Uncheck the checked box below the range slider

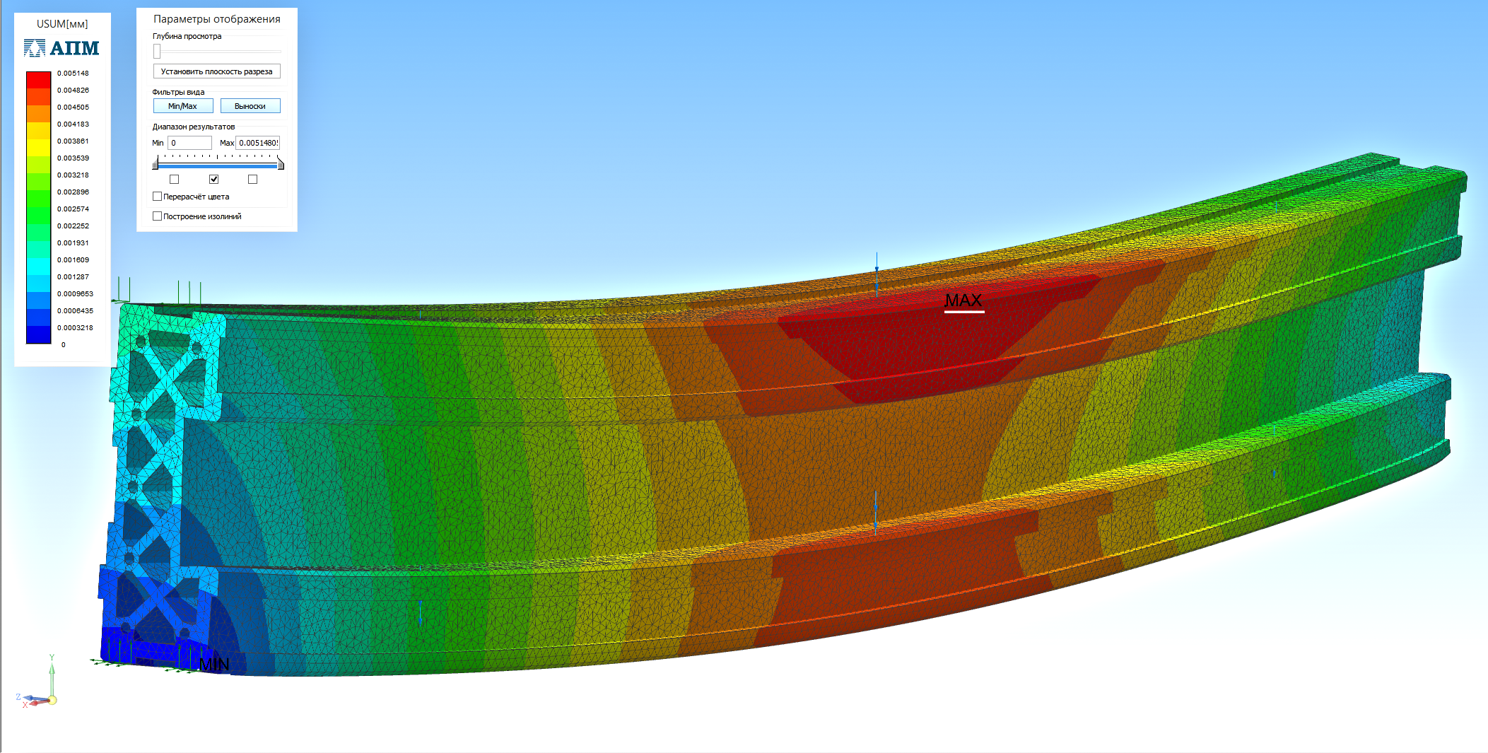[x=214, y=180]
